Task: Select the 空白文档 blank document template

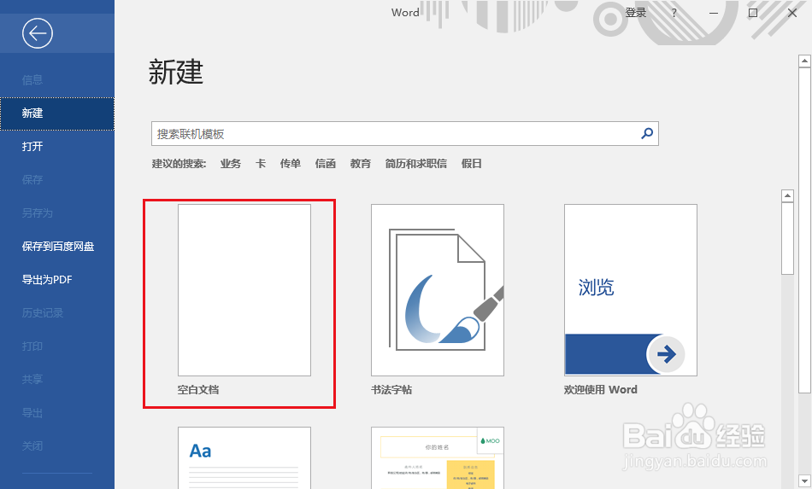Action: [244, 290]
